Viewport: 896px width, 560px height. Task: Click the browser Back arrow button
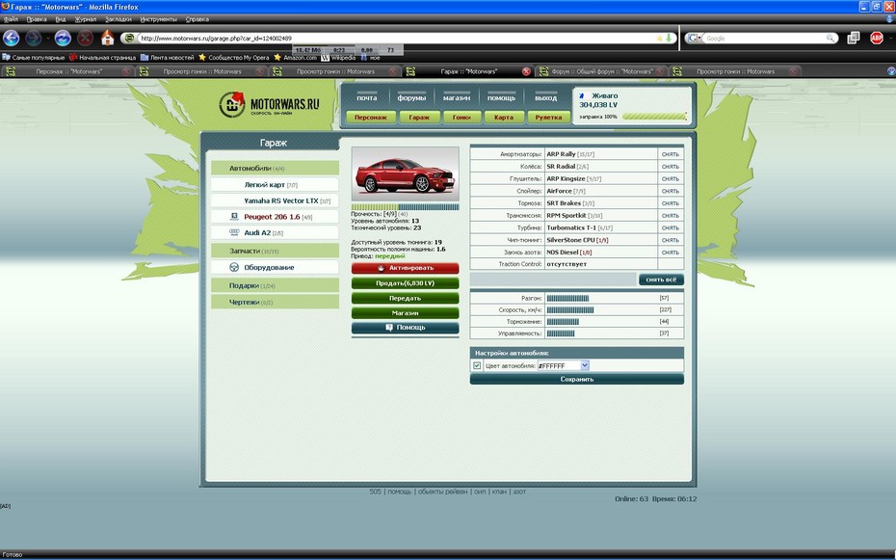coord(12,38)
